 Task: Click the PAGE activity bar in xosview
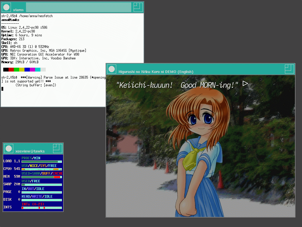point(42,192)
